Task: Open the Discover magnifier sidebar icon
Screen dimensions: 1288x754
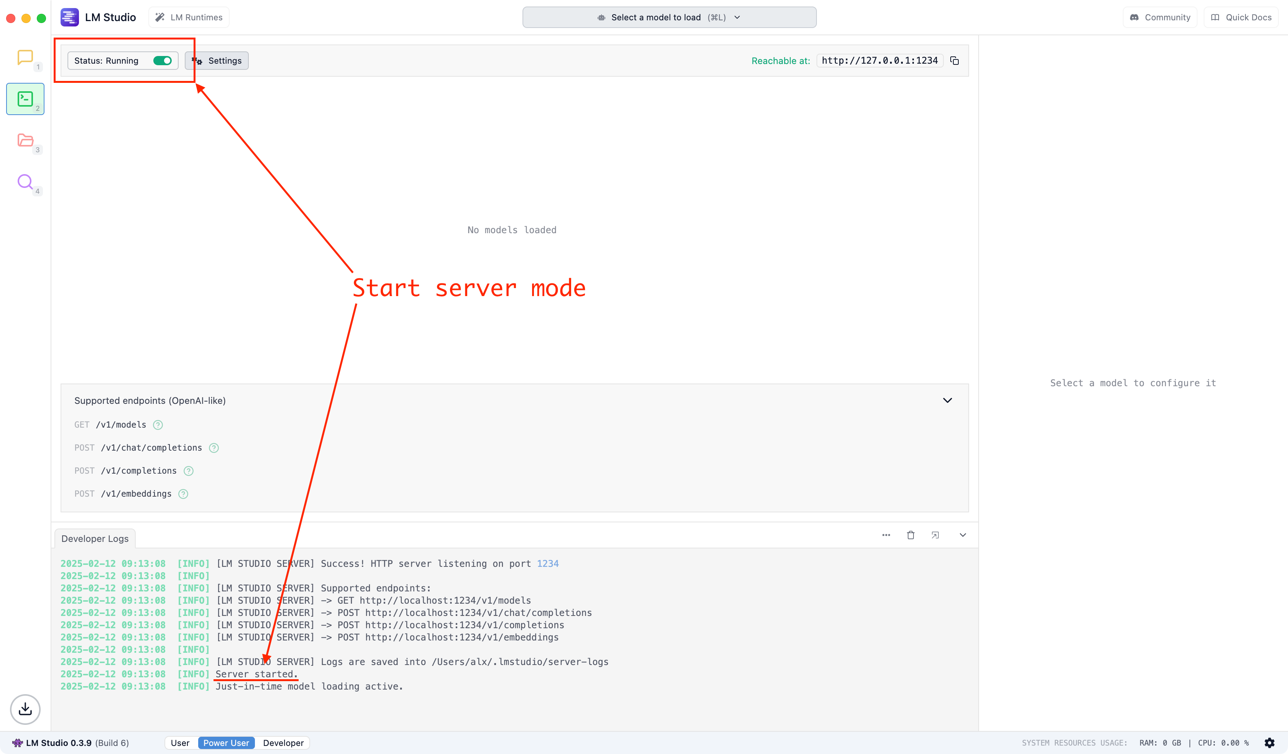Action: point(25,181)
